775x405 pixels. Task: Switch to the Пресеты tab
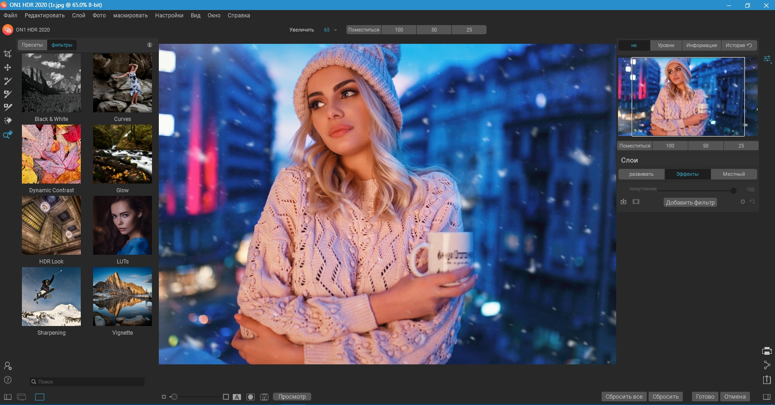click(x=32, y=45)
